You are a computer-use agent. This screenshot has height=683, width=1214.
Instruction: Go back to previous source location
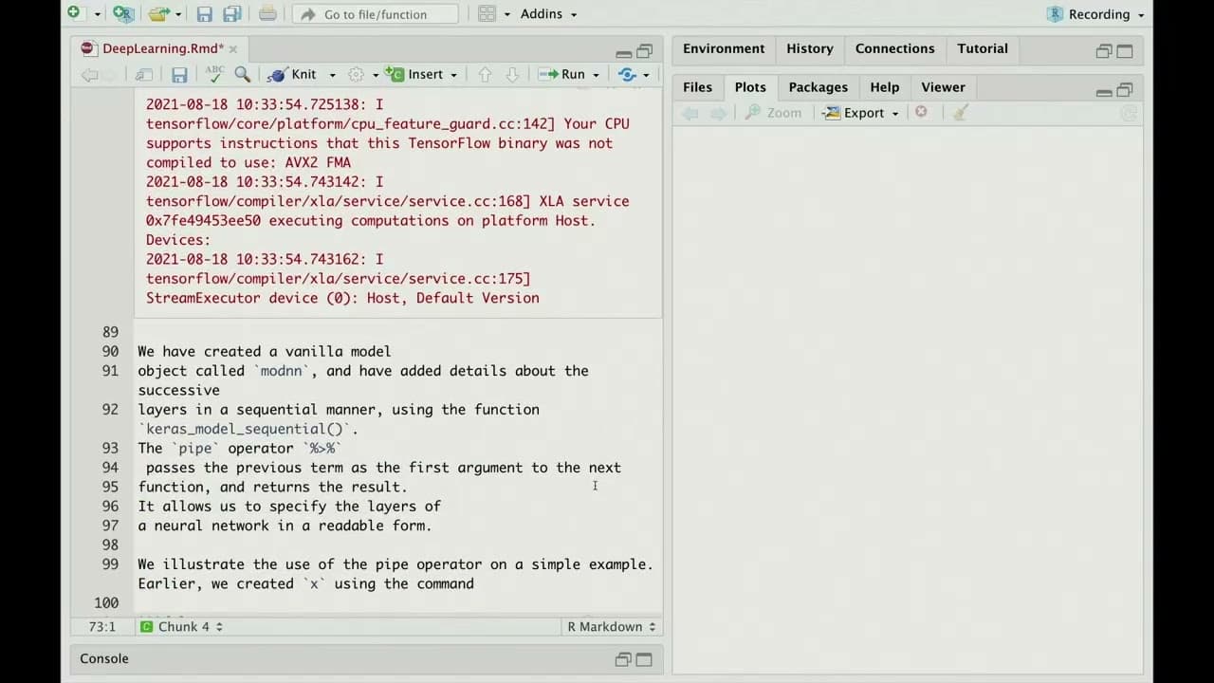(x=89, y=74)
